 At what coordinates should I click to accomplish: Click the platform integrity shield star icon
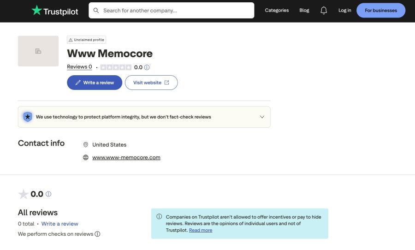28,117
